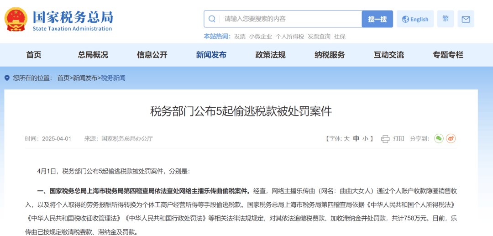Share article to WeChat

pyautogui.click(x=439, y=138)
